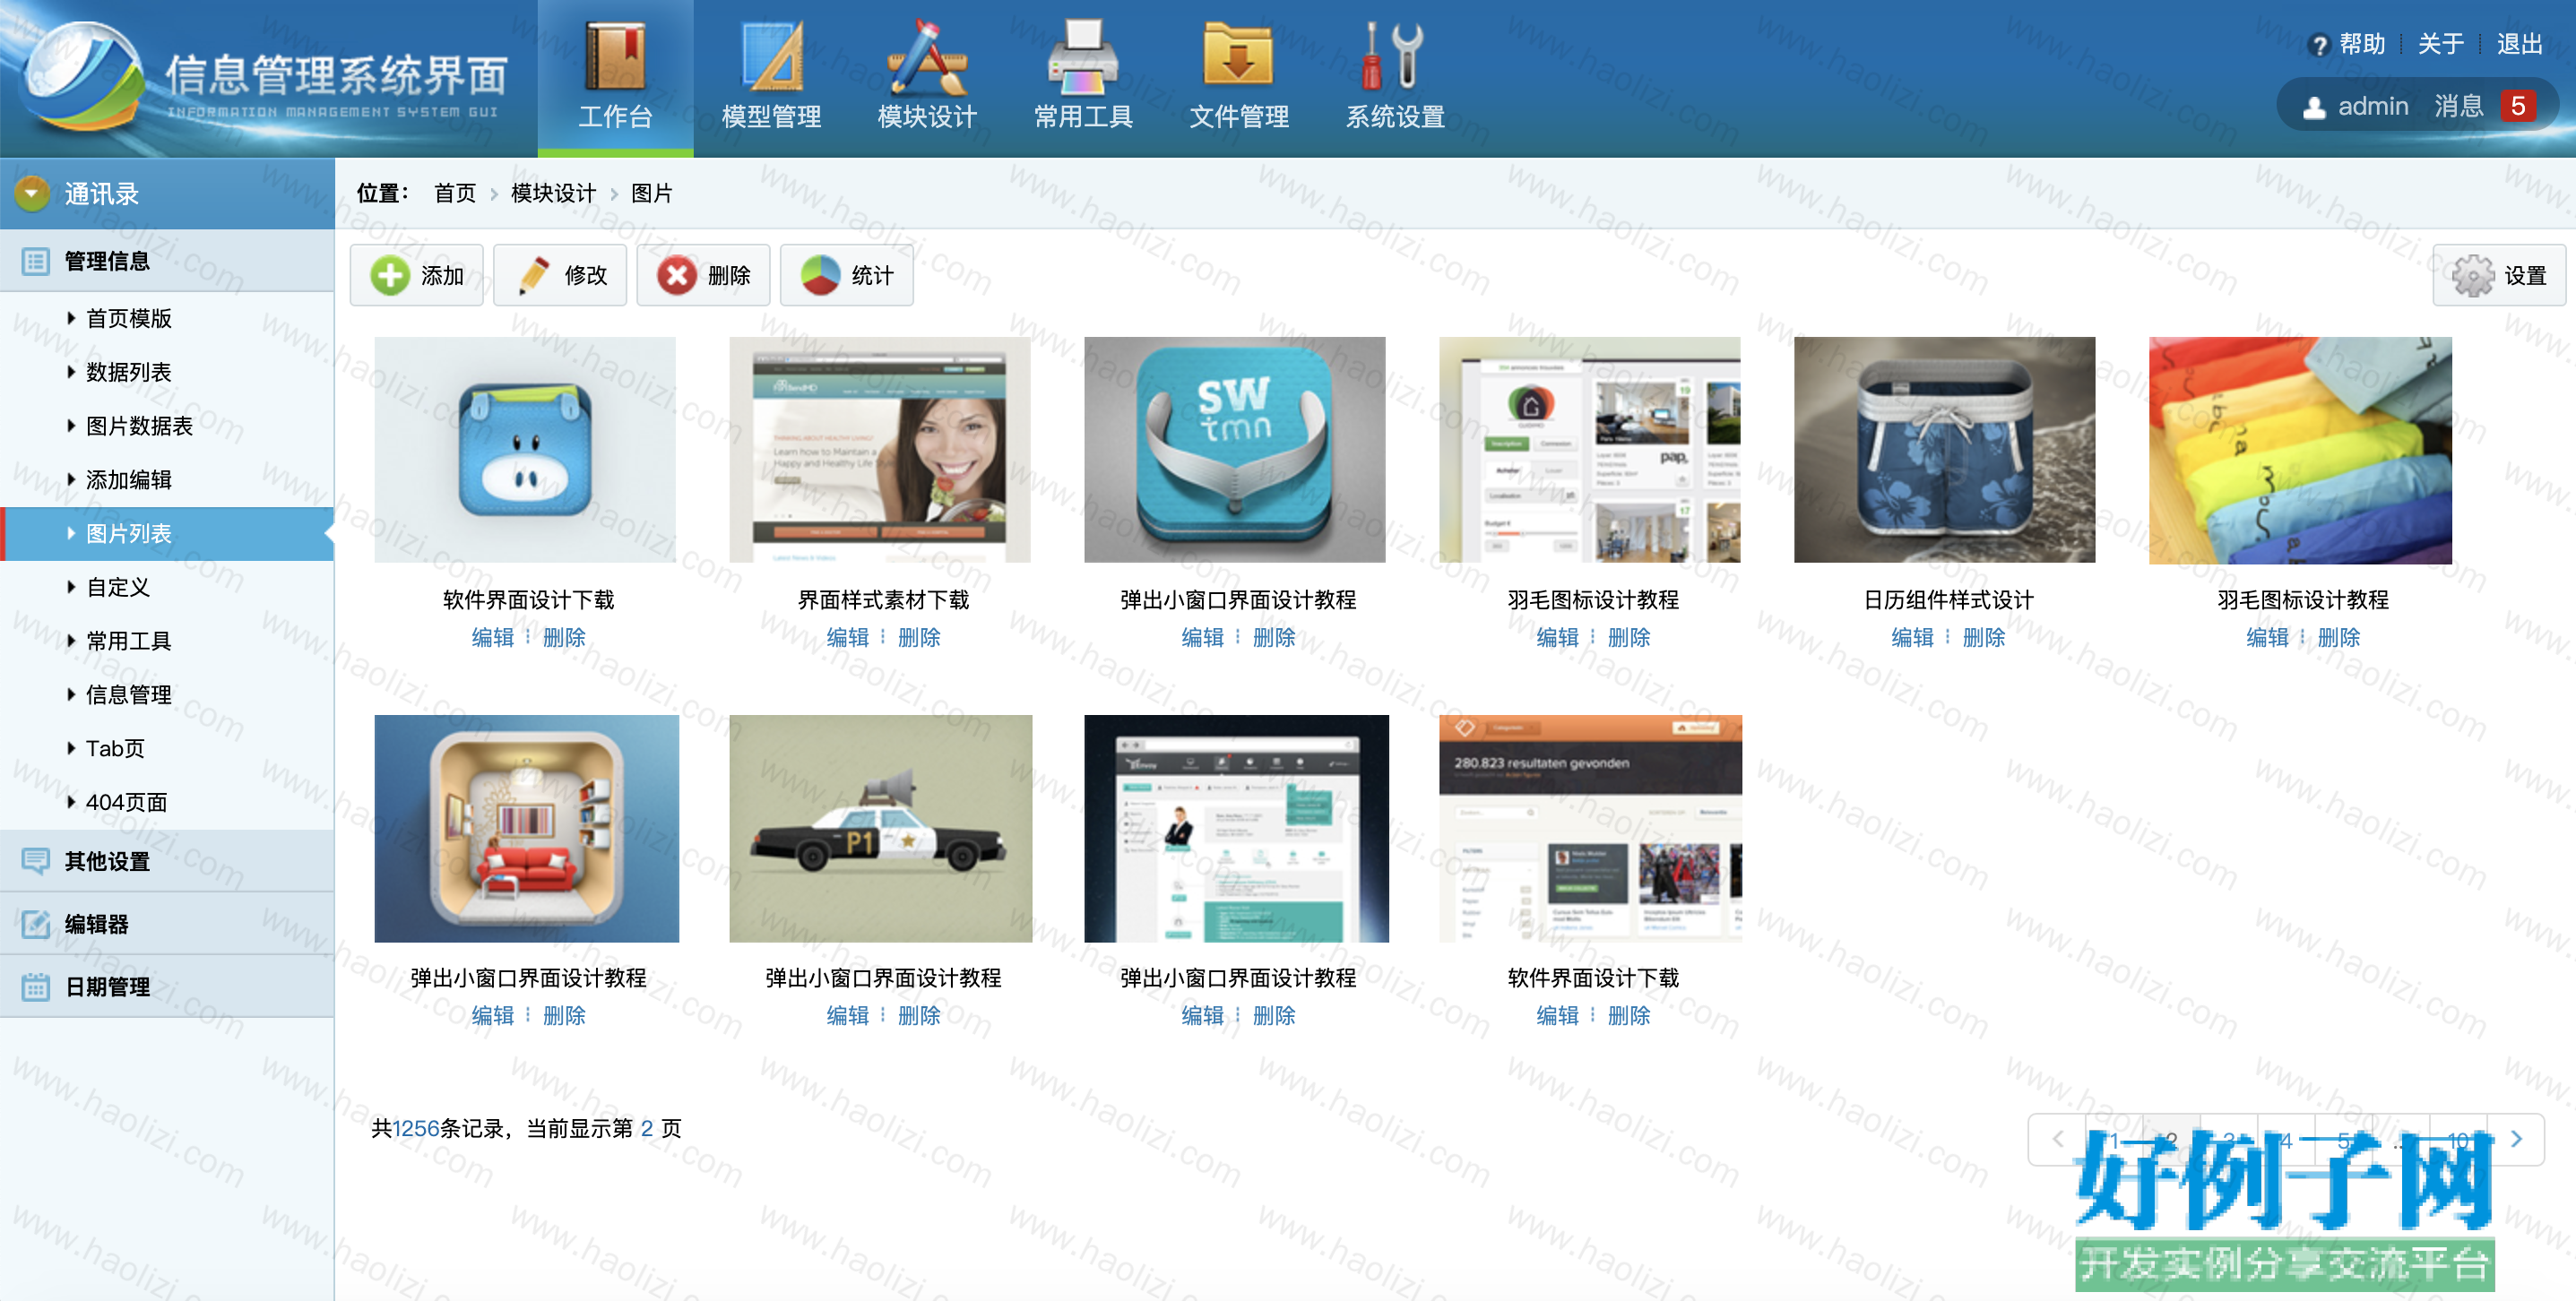This screenshot has width=2576, height=1301.
Task: Open Tab页 sidebar item
Action: click(x=115, y=748)
